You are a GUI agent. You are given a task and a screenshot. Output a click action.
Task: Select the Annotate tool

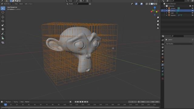(x=3, y=34)
